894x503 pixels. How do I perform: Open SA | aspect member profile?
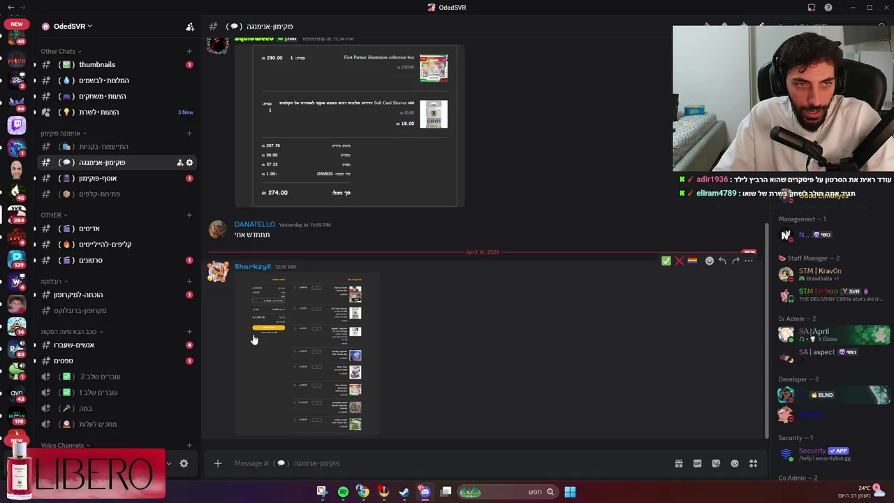pos(835,354)
